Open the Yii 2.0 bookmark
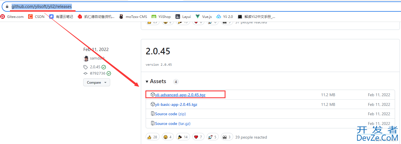The width and height of the screenshot is (401, 144). click(225, 17)
